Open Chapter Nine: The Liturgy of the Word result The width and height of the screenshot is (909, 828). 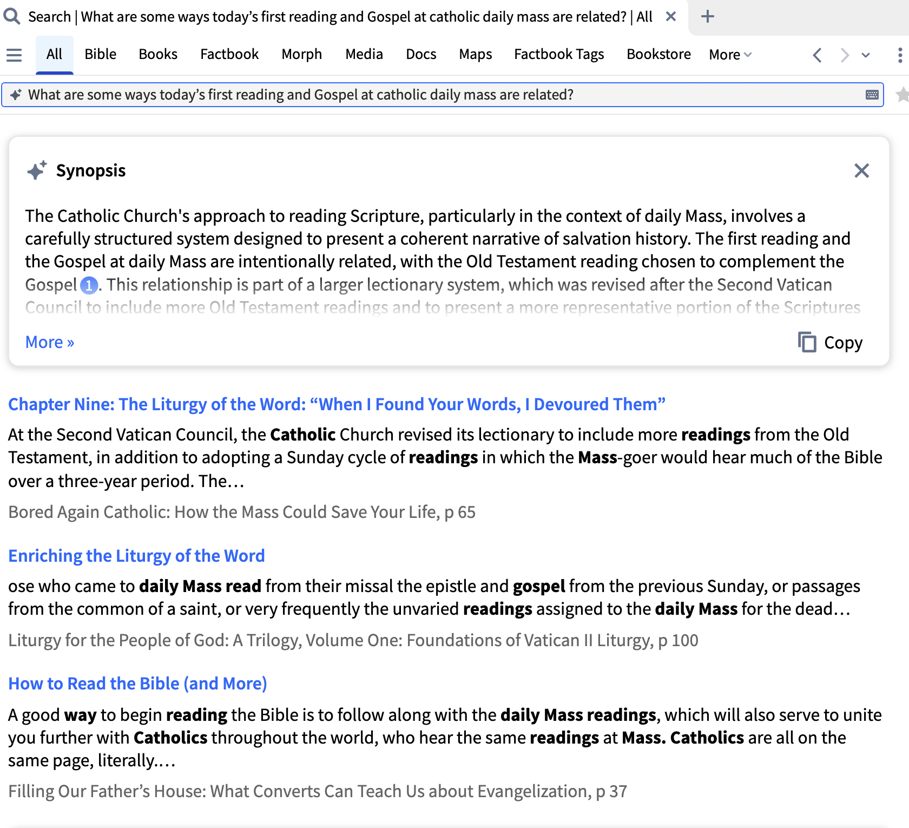click(337, 404)
